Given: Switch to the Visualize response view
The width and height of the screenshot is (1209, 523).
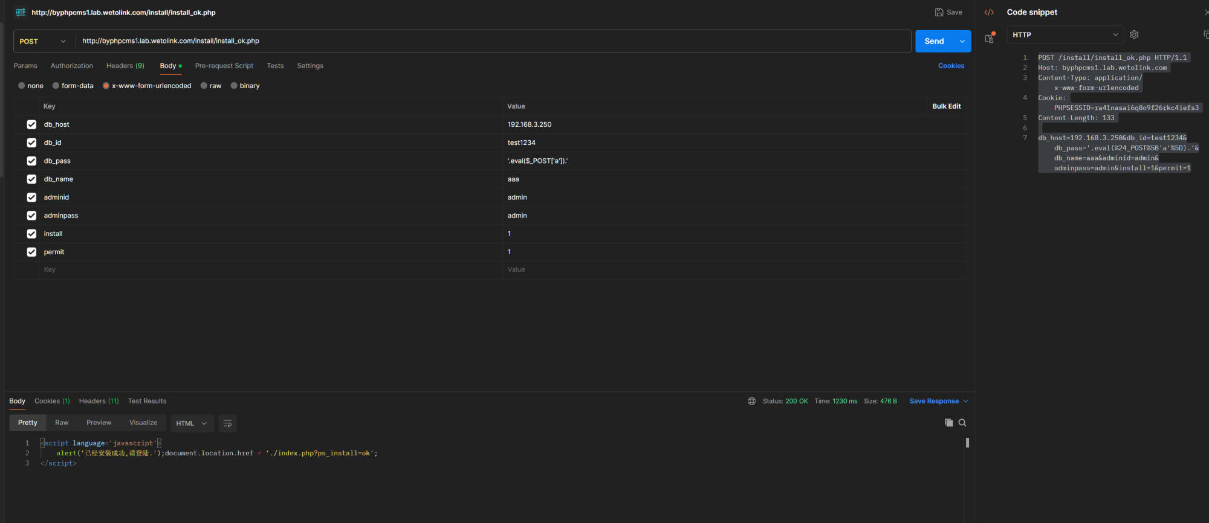Looking at the screenshot, I should pyautogui.click(x=143, y=423).
